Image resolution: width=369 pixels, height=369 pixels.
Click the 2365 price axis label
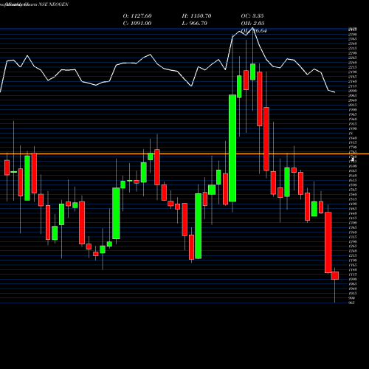pos(353,39)
